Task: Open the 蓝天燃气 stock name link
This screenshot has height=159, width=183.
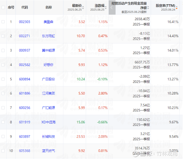Action: pos(49,151)
